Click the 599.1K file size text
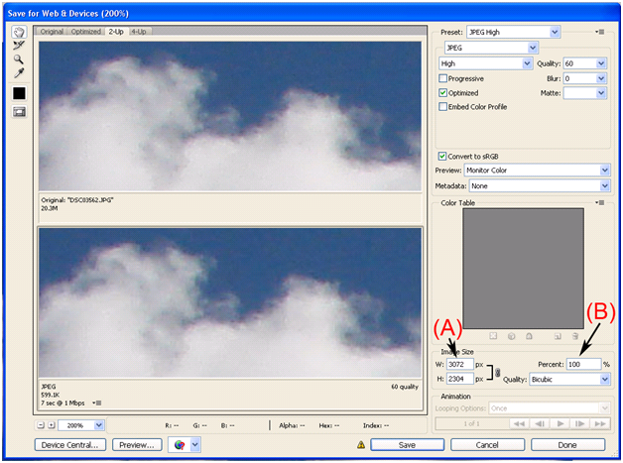This screenshot has width=623, height=463. tap(51, 395)
